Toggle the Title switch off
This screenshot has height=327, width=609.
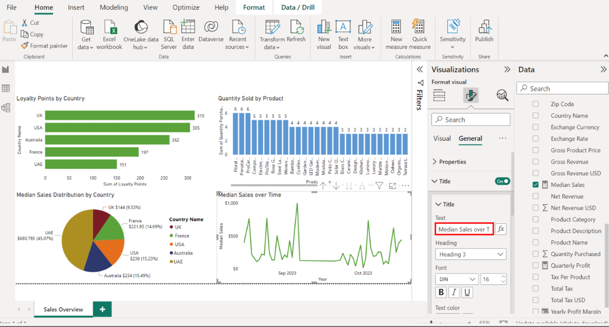click(x=502, y=181)
